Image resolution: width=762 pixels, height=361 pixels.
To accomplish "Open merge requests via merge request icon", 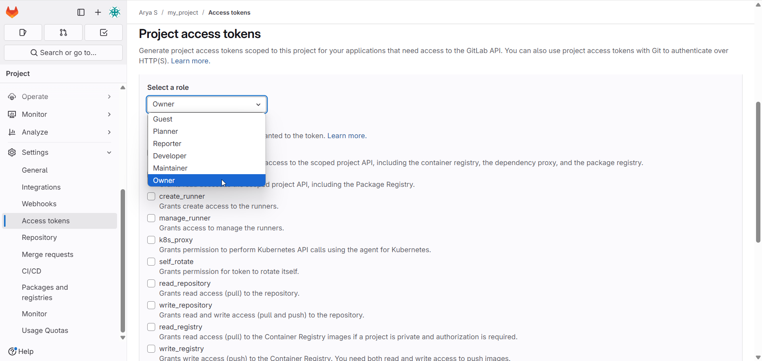I will click(x=63, y=32).
